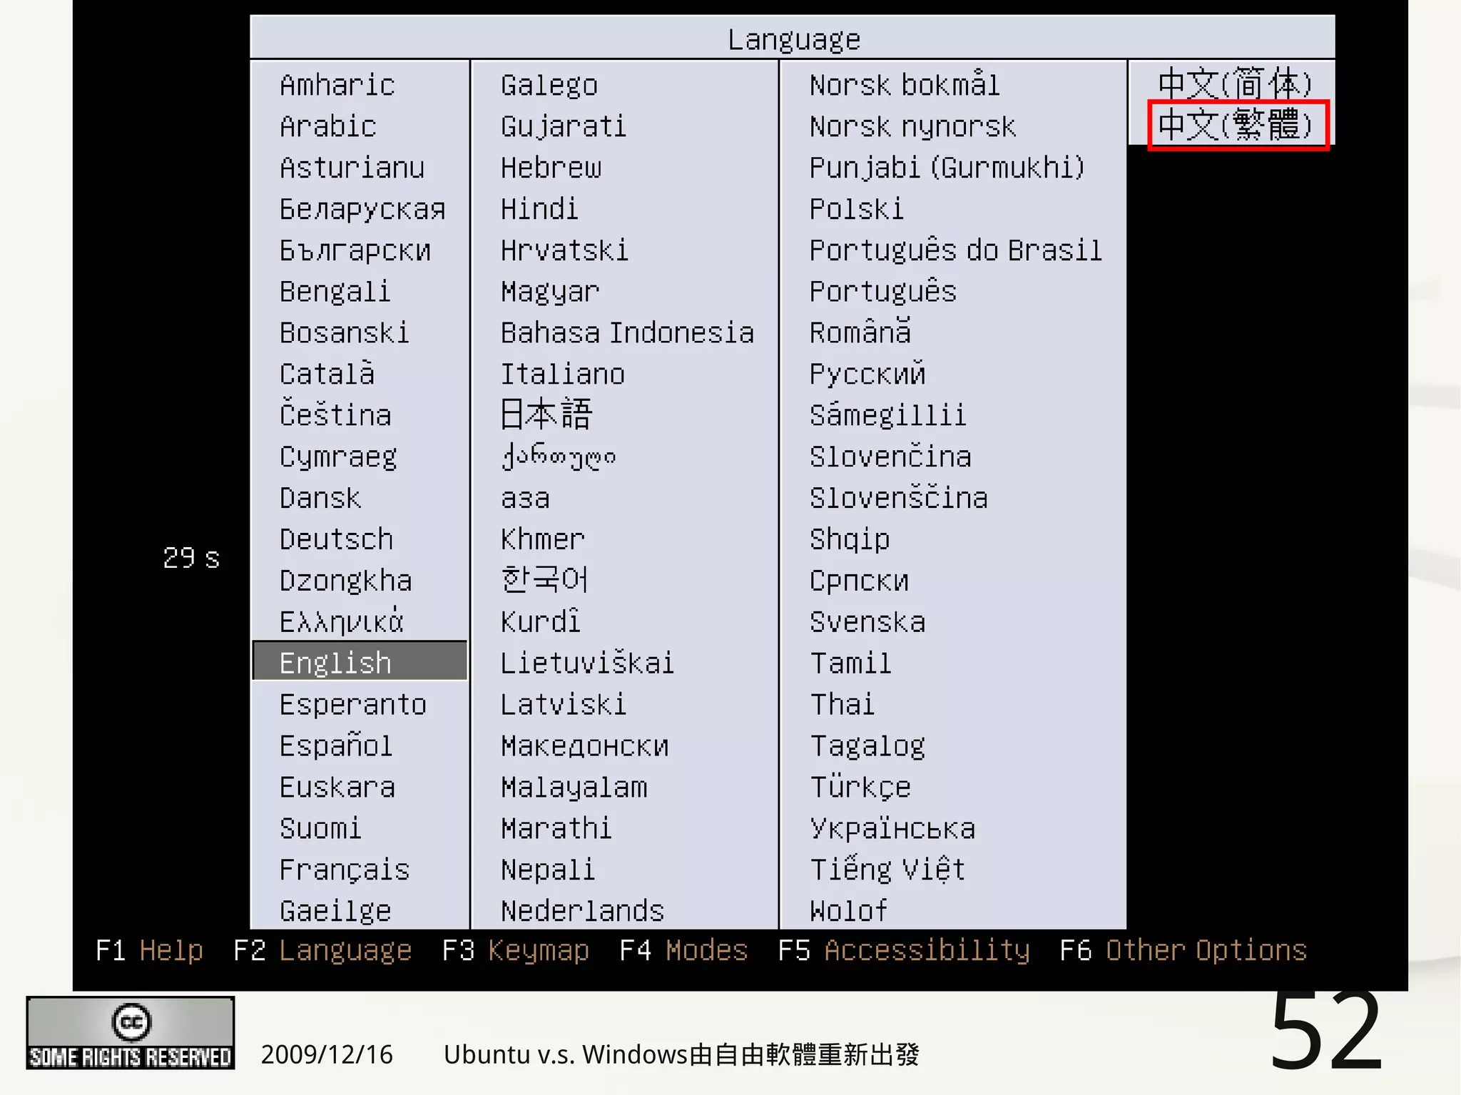Select 中文(繁體) Traditional Chinese
Screen dimensions: 1461x1095
[1235, 125]
